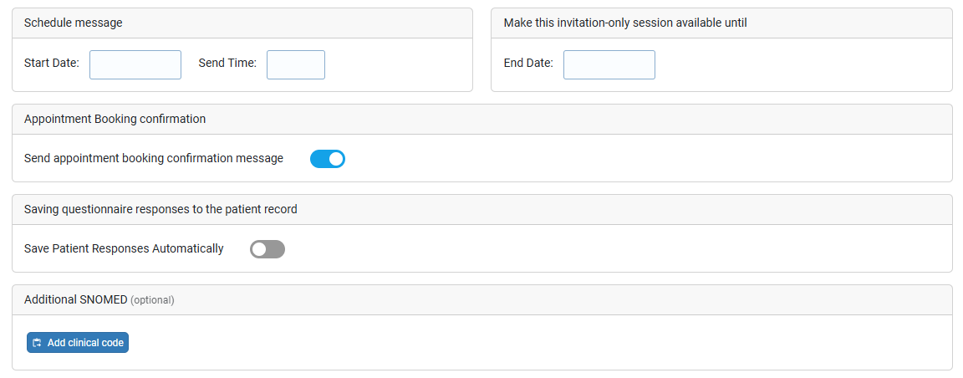This screenshot has width=963, height=378.
Task: Click the End Date label
Action: coord(528,63)
